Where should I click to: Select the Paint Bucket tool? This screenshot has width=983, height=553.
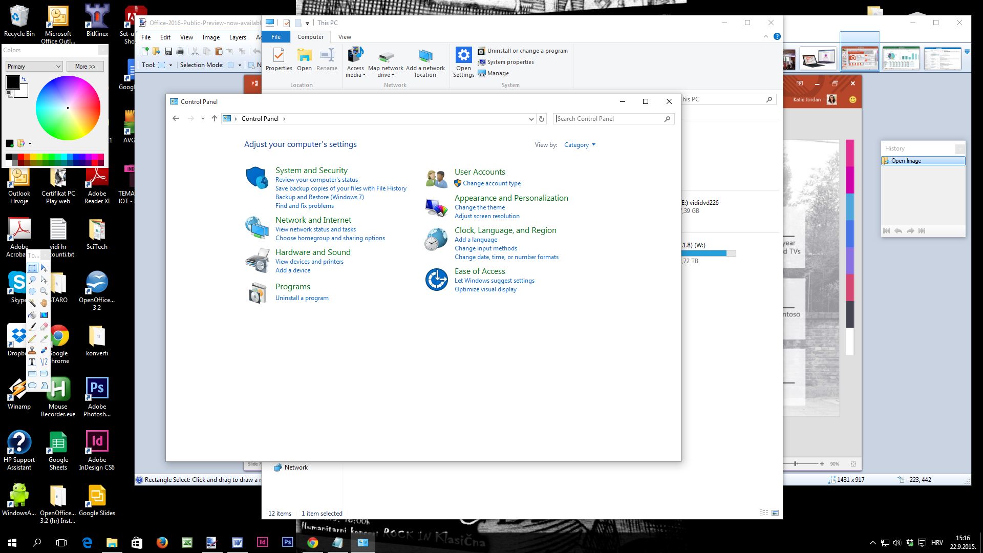tap(32, 315)
